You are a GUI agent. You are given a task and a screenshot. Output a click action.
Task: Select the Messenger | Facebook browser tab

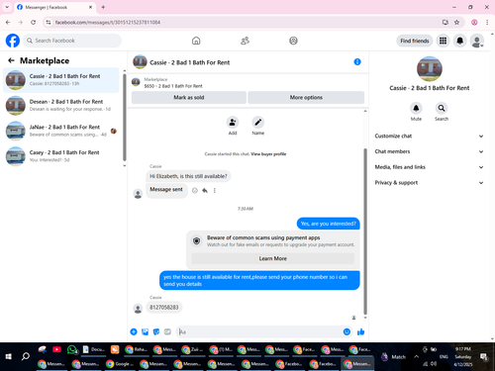coord(54,7)
